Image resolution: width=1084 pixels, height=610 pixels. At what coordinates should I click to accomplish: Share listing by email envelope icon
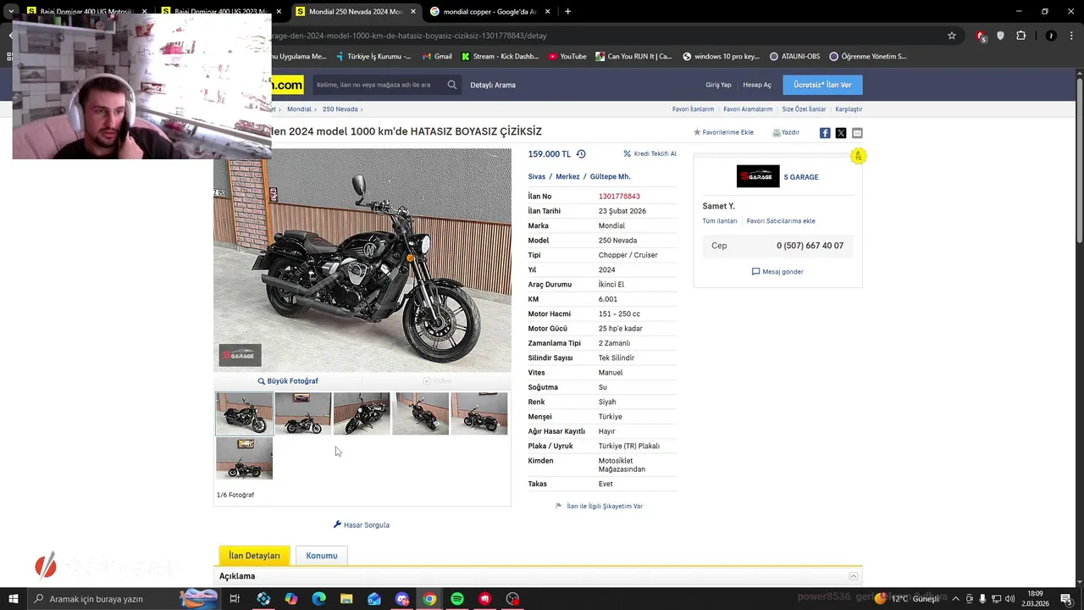pos(857,133)
